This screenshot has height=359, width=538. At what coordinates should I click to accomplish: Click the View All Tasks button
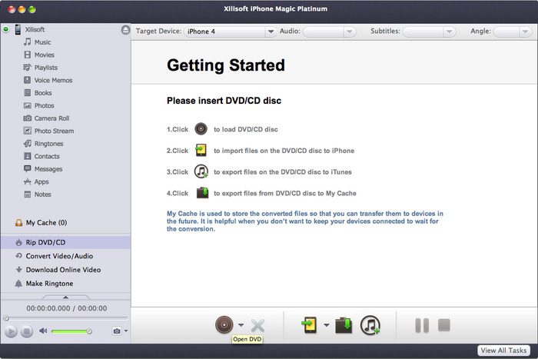click(503, 351)
